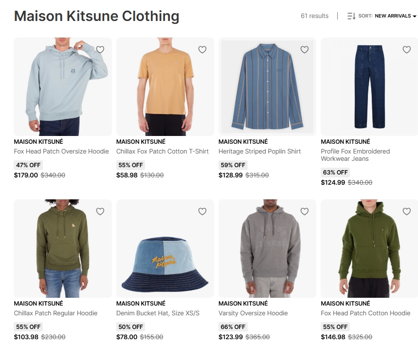Click the Denim Bucket Hat, Size XS/S title

pos(158,313)
